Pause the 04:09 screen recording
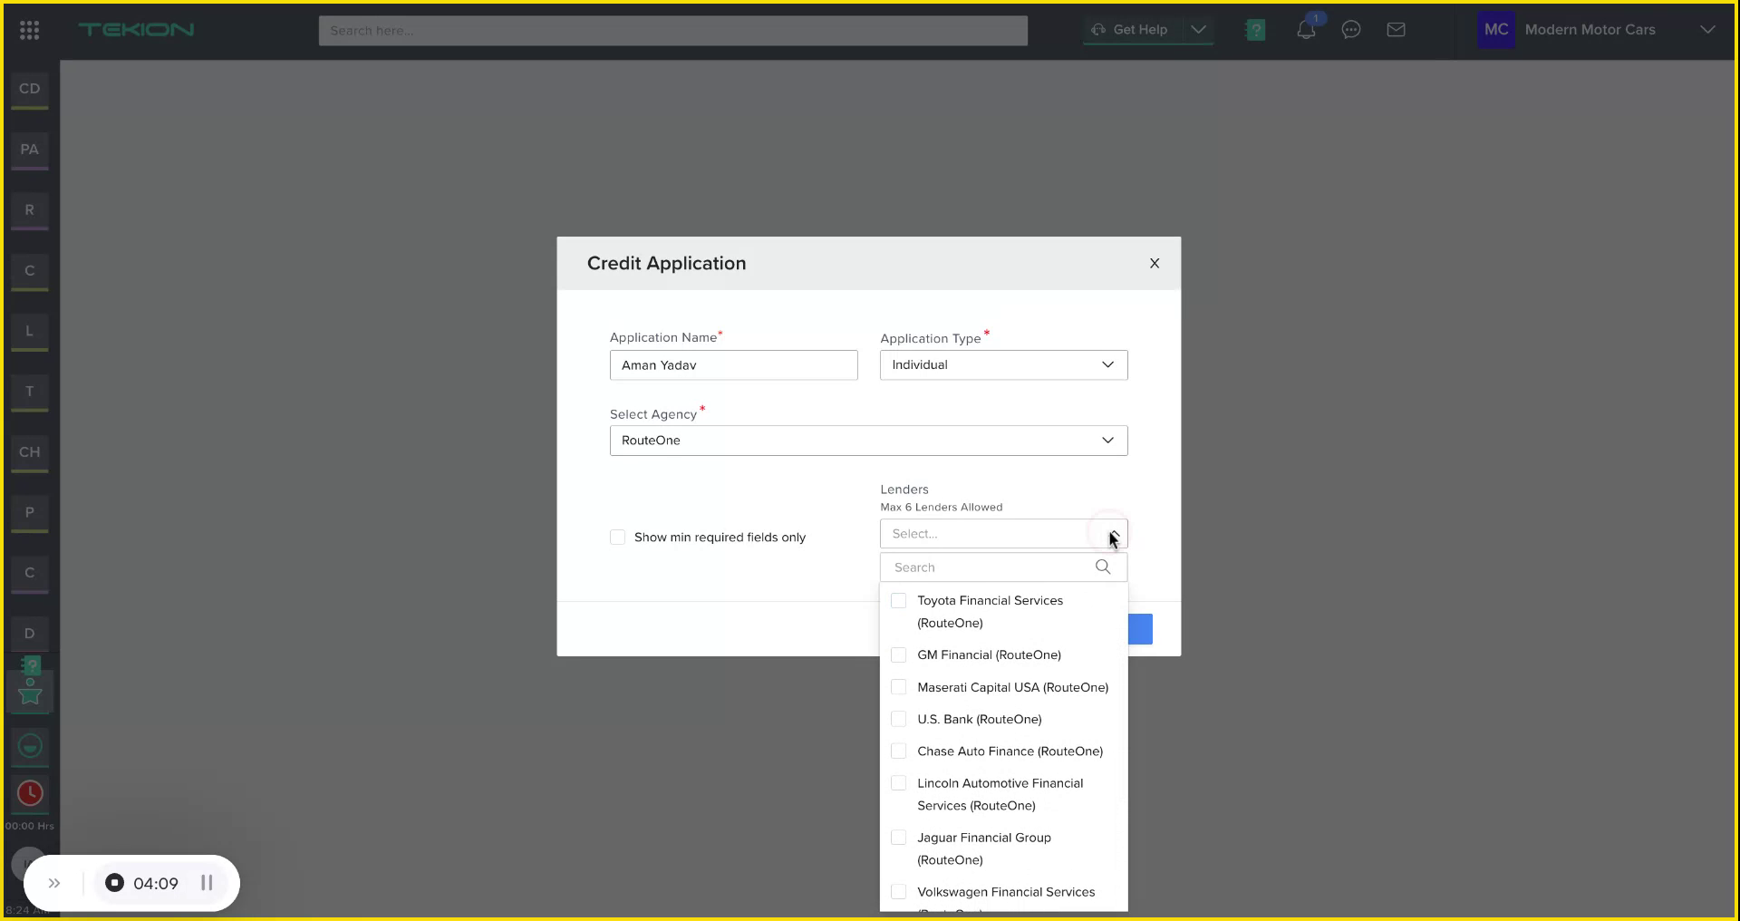 point(207,882)
